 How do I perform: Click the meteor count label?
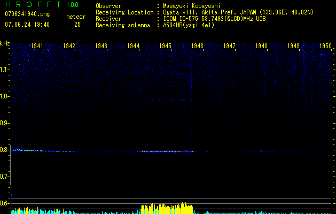pos(76,17)
